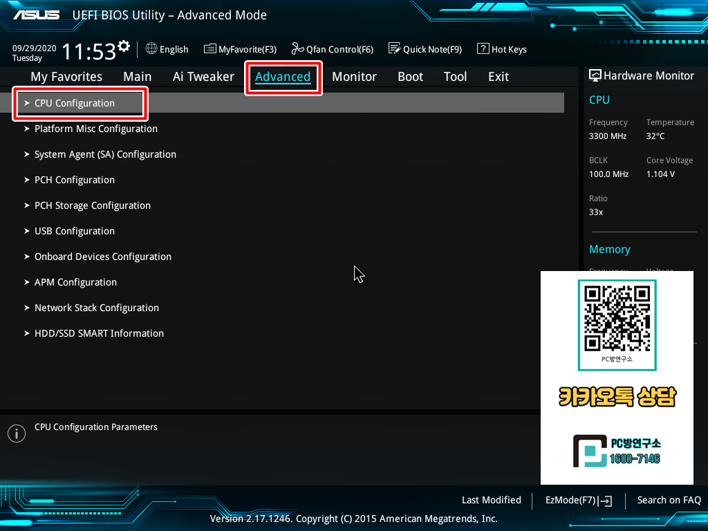Click the temperature value 32°C
Image resolution: width=708 pixels, height=531 pixels.
point(655,136)
